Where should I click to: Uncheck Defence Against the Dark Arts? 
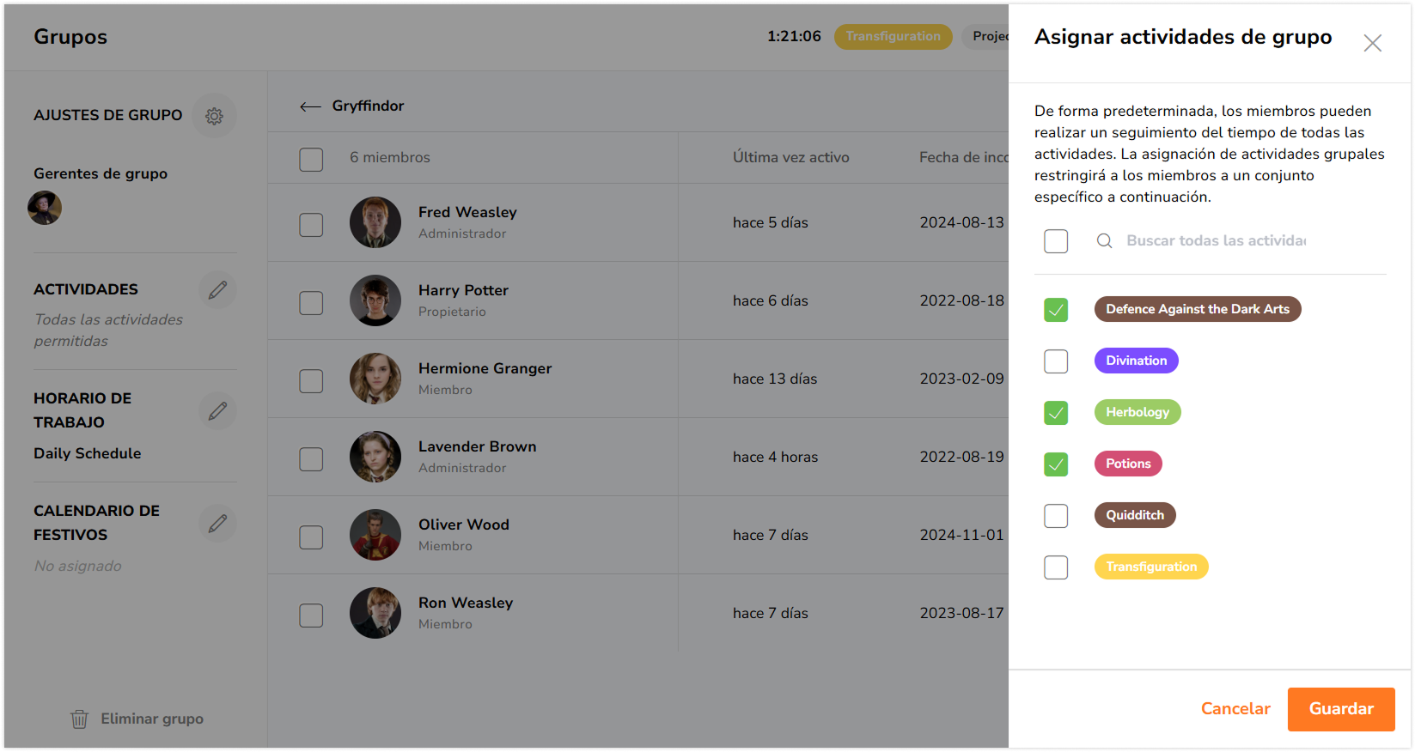[x=1056, y=310]
